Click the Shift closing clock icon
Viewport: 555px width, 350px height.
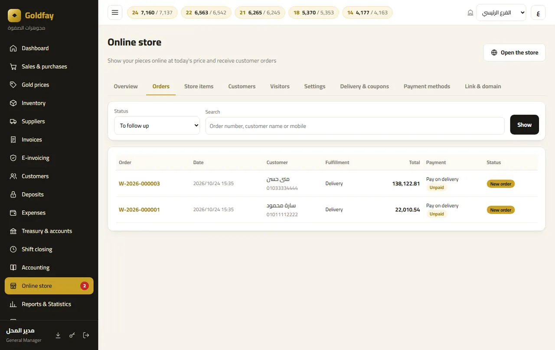(x=13, y=249)
